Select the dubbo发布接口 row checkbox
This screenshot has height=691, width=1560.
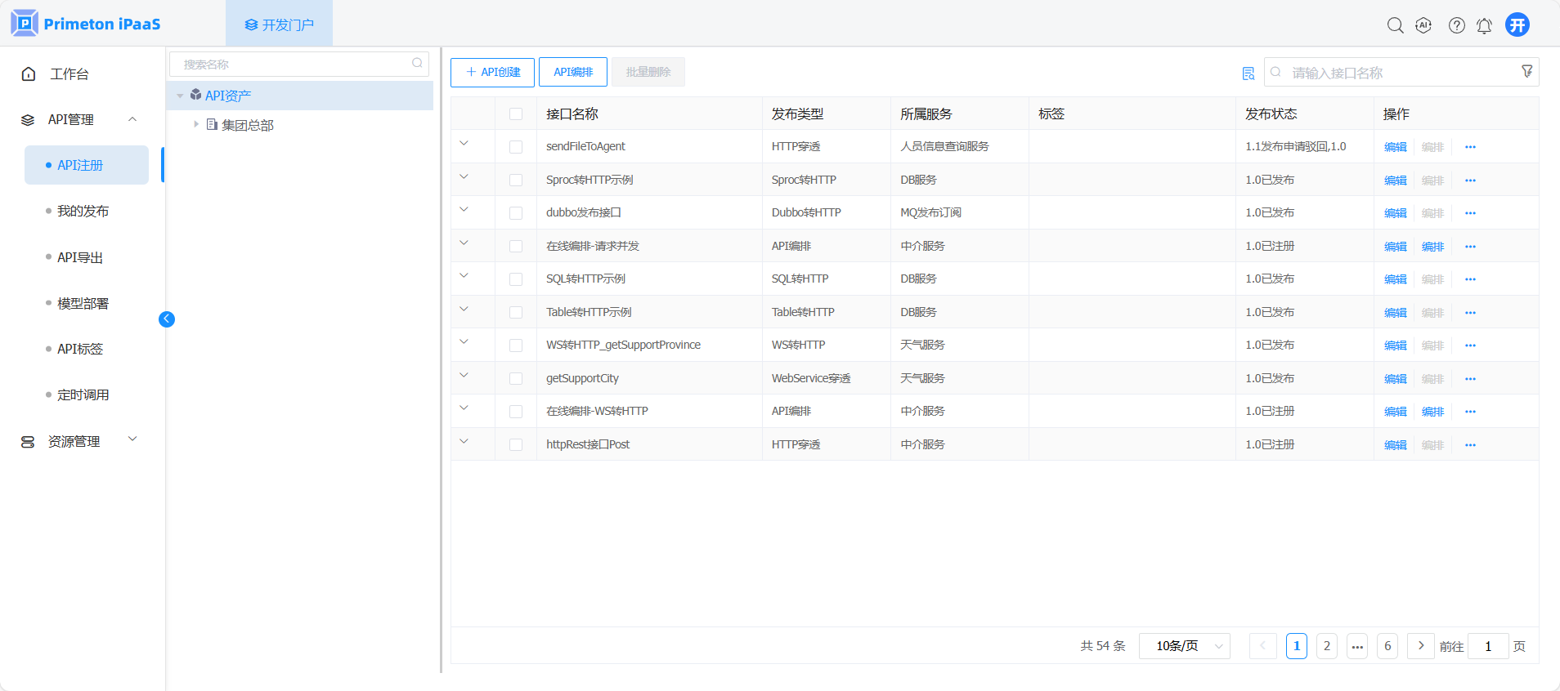pyautogui.click(x=516, y=213)
